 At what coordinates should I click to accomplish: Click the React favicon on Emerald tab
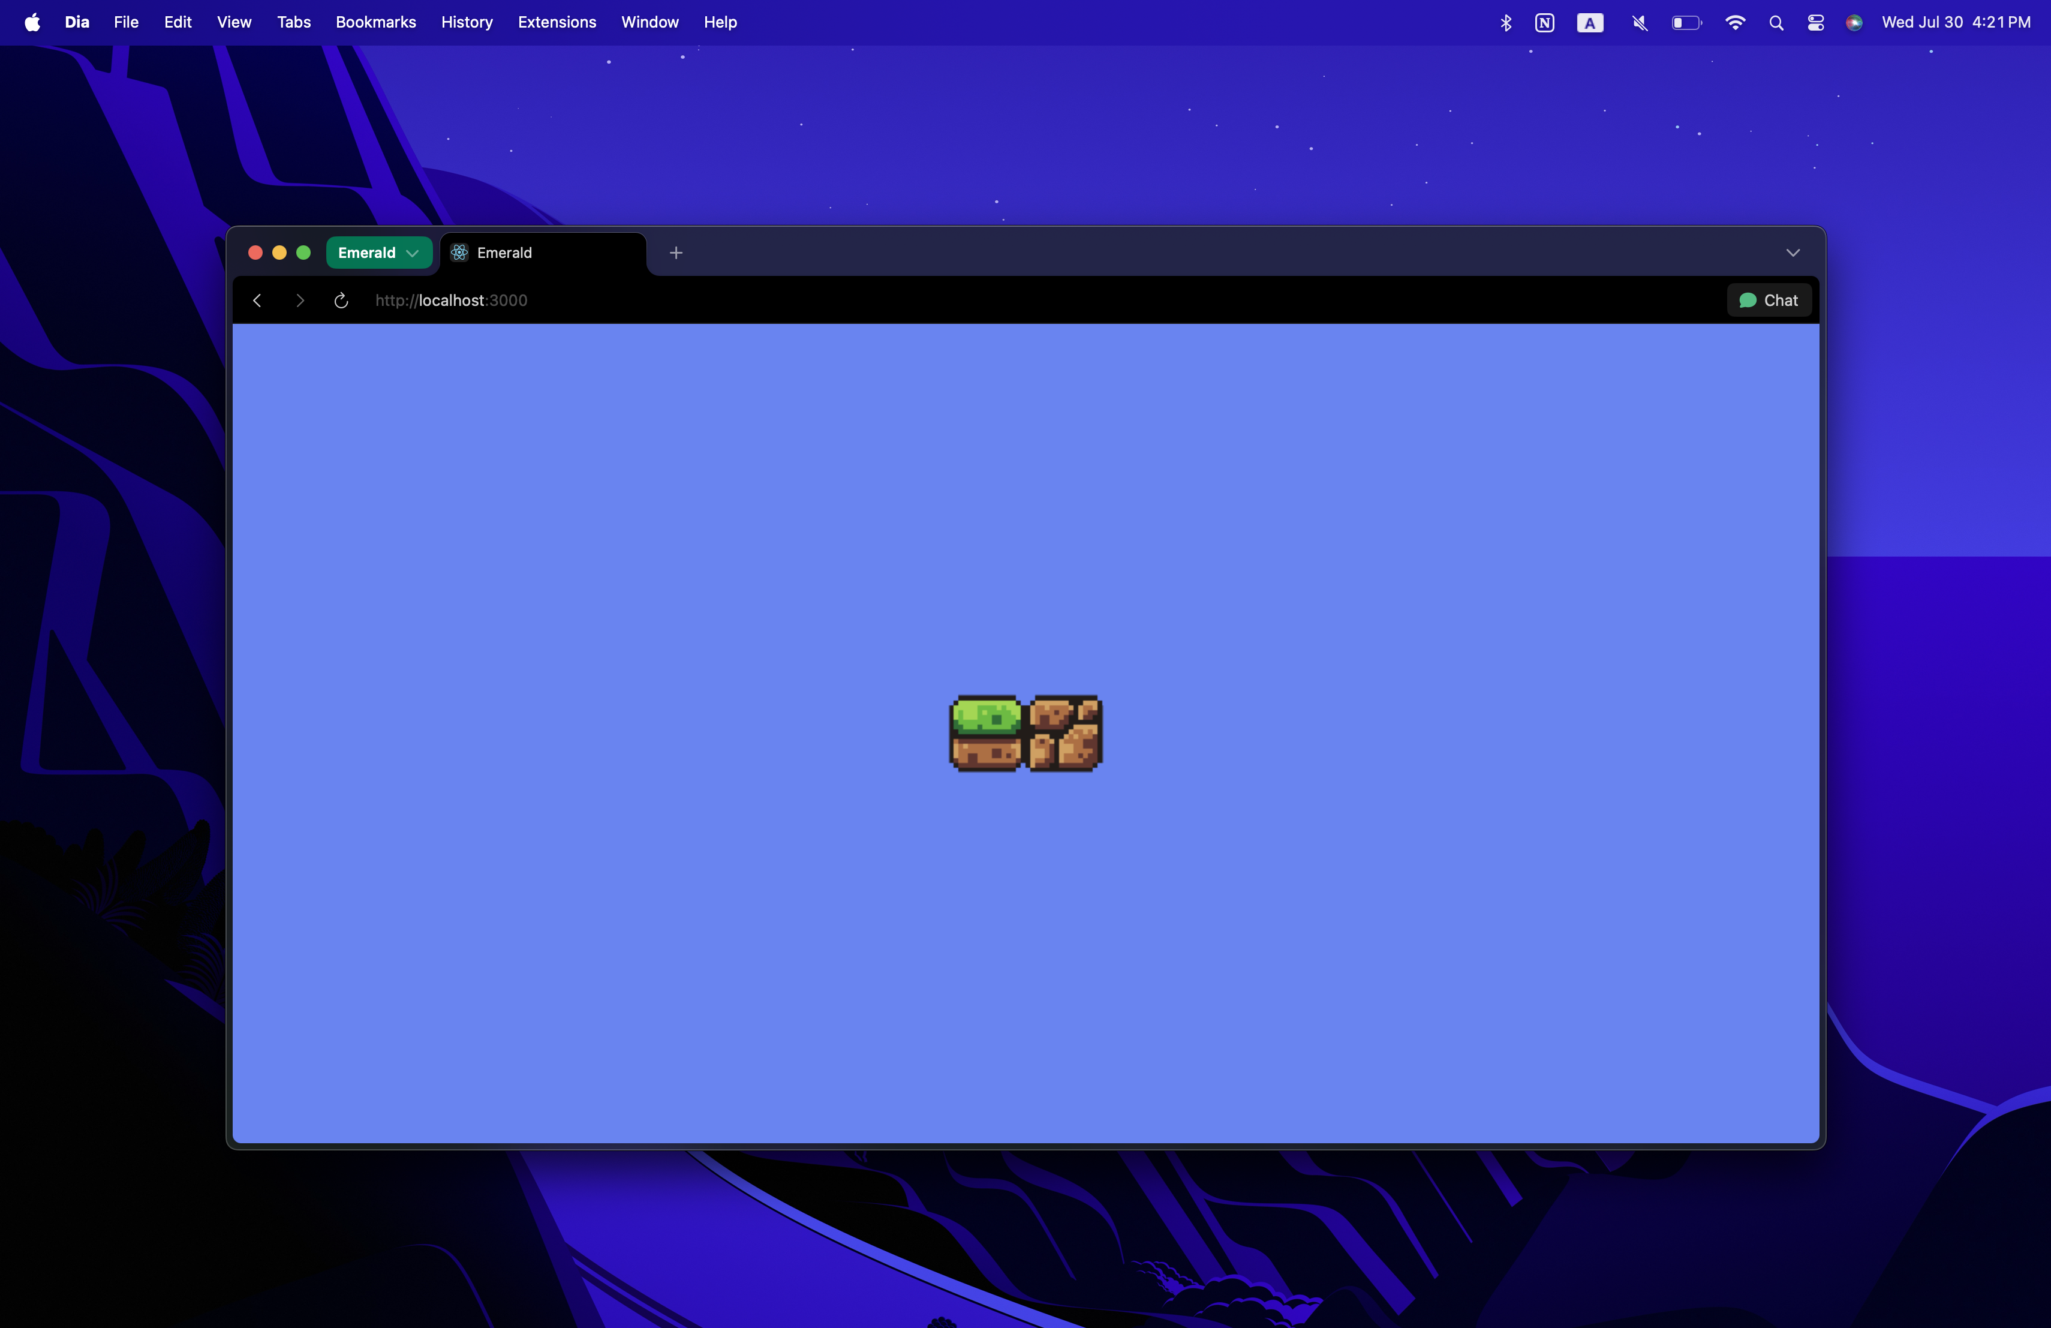click(x=459, y=253)
